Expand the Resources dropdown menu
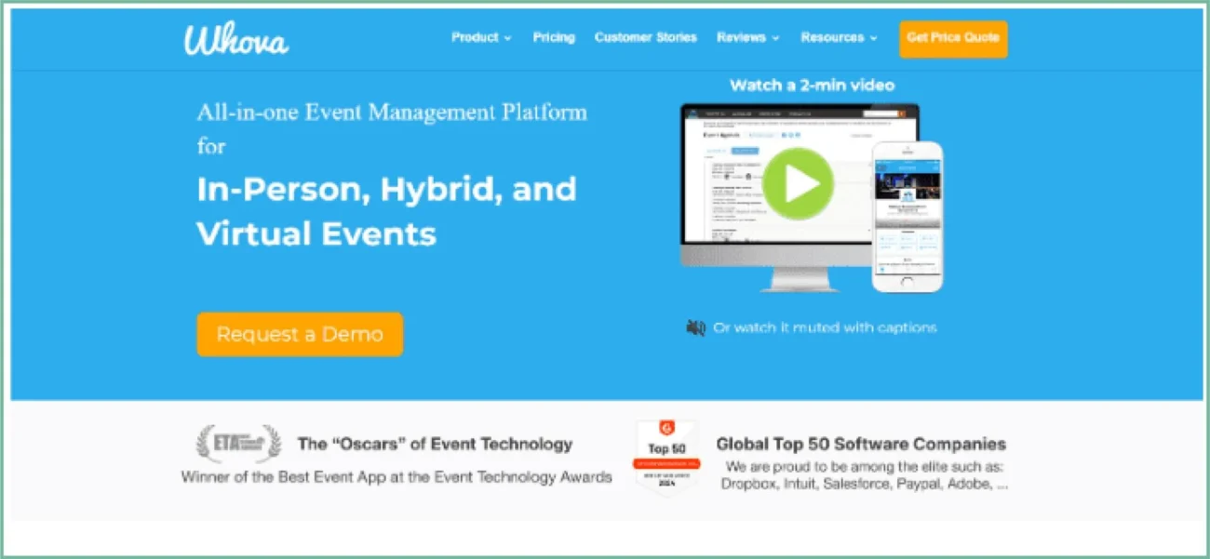This screenshot has height=559, width=1210. [839, 38]
